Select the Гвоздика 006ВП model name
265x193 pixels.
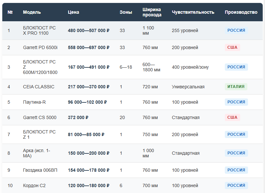[x=40, y=170]
